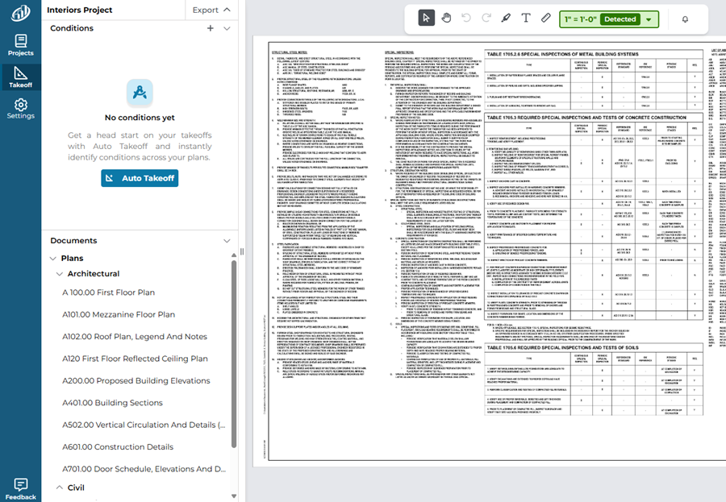Click the No conditions yet message
Image resolution: width=726 pixels, height=502 pixels.
click(140, 118)
